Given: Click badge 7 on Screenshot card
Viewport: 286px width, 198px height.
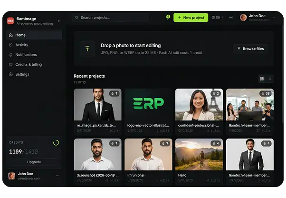Looking at the screenshot, I should (114, 143).
